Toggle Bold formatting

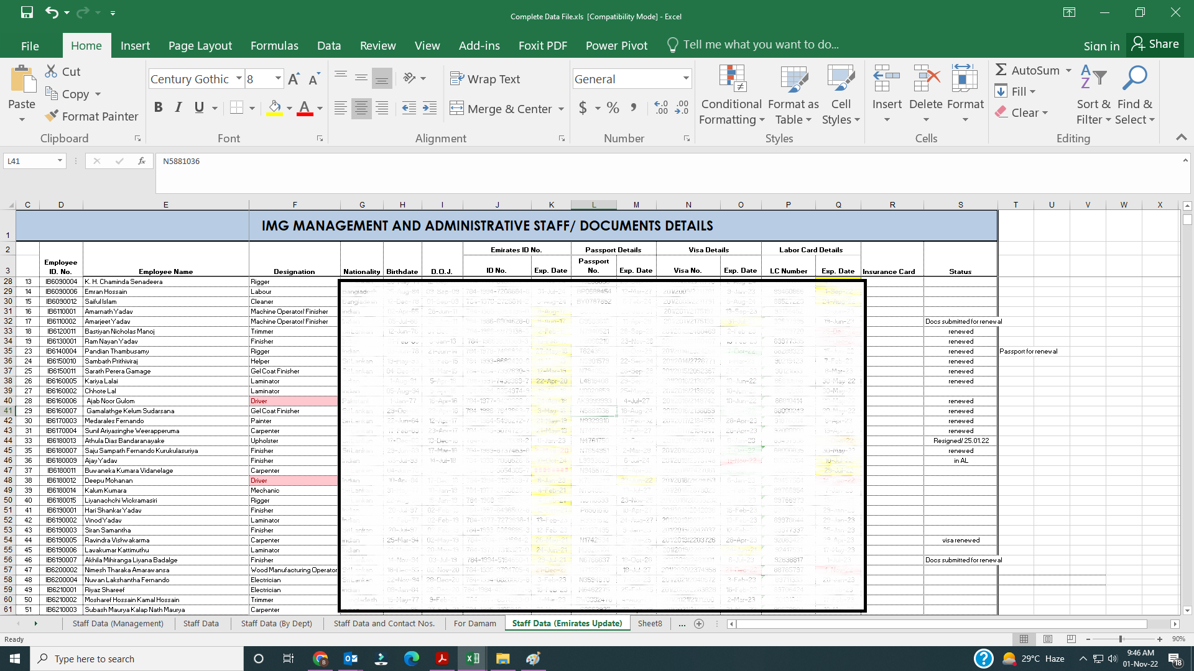[159, 107]
